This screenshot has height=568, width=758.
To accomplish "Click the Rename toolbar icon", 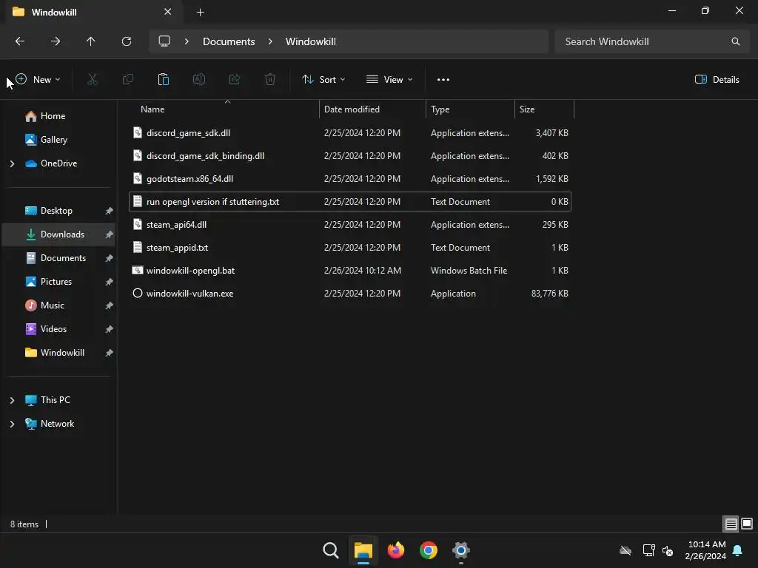I will [x=199, y=79].
